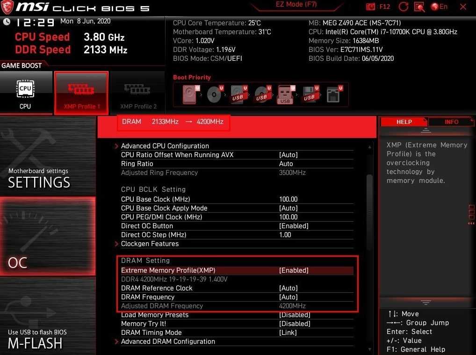
Task: Close the BIOS with the X icon
Action: [463, 7]
